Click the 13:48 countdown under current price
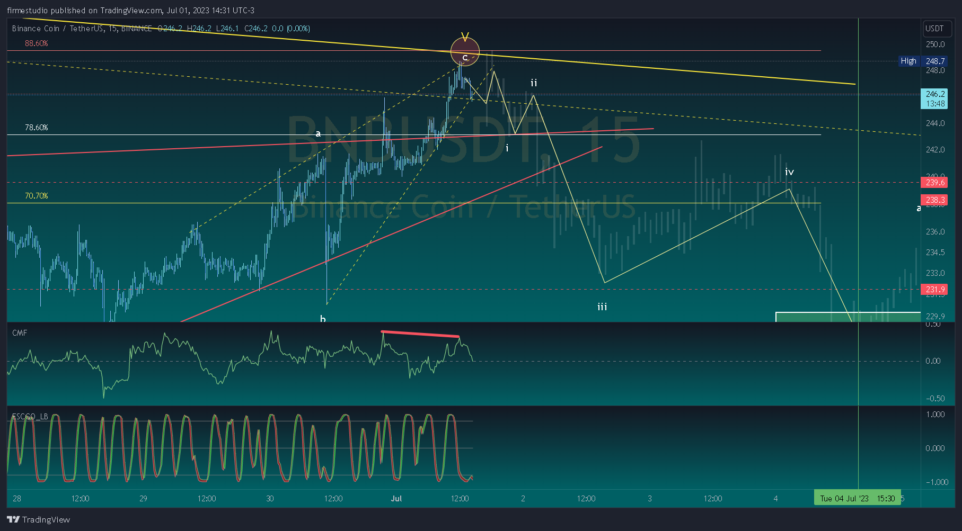 (x=934, y=104)
